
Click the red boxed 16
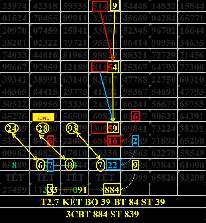pos(114,141)
